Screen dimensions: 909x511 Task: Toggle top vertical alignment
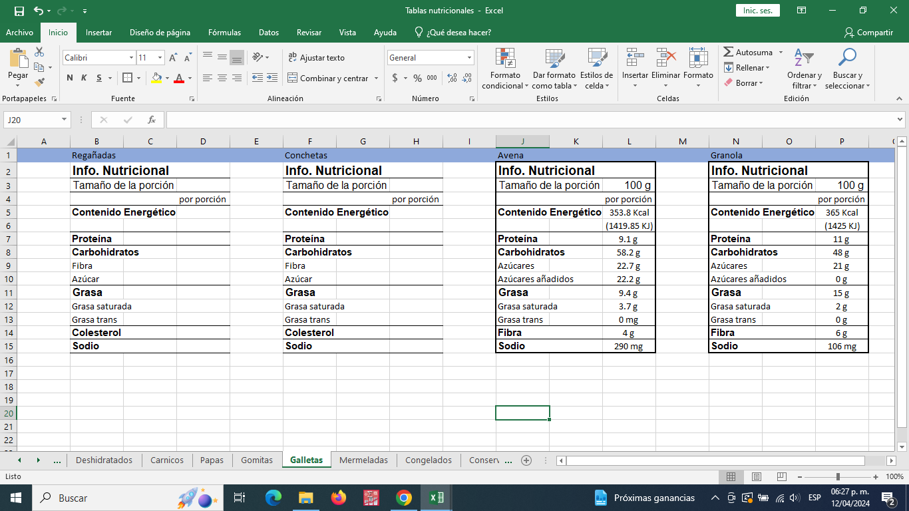(208, 58)
